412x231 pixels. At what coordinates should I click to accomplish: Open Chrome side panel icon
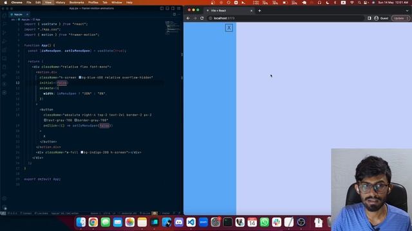point(370,18)
